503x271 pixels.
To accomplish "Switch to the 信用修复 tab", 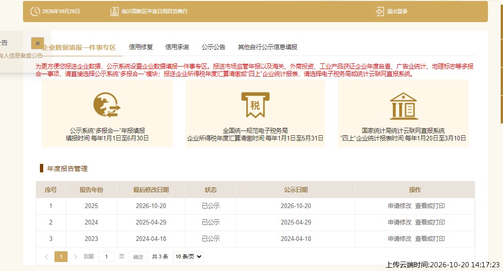I will pyautogui.click(x=141, y=47).
